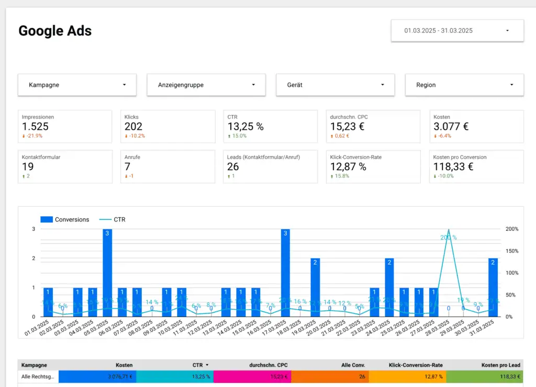The height and width of the screenshot is (387, 536).
Task: Sort table by Kampagne column header
Action: (x=34, y=365)
